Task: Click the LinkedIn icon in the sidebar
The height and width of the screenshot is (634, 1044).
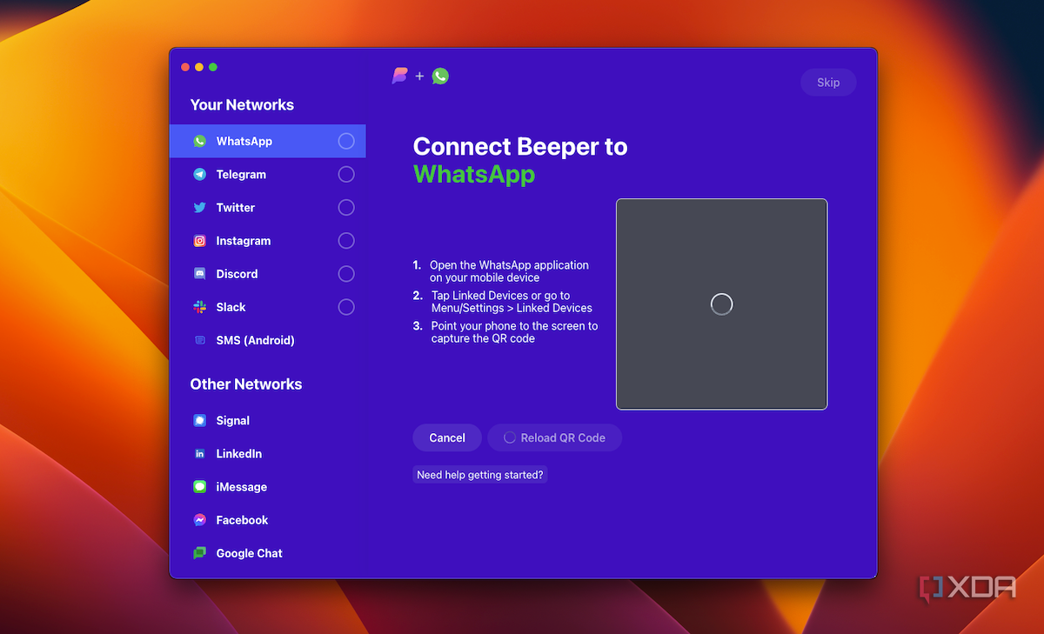Action: click(x=200, y=453)
